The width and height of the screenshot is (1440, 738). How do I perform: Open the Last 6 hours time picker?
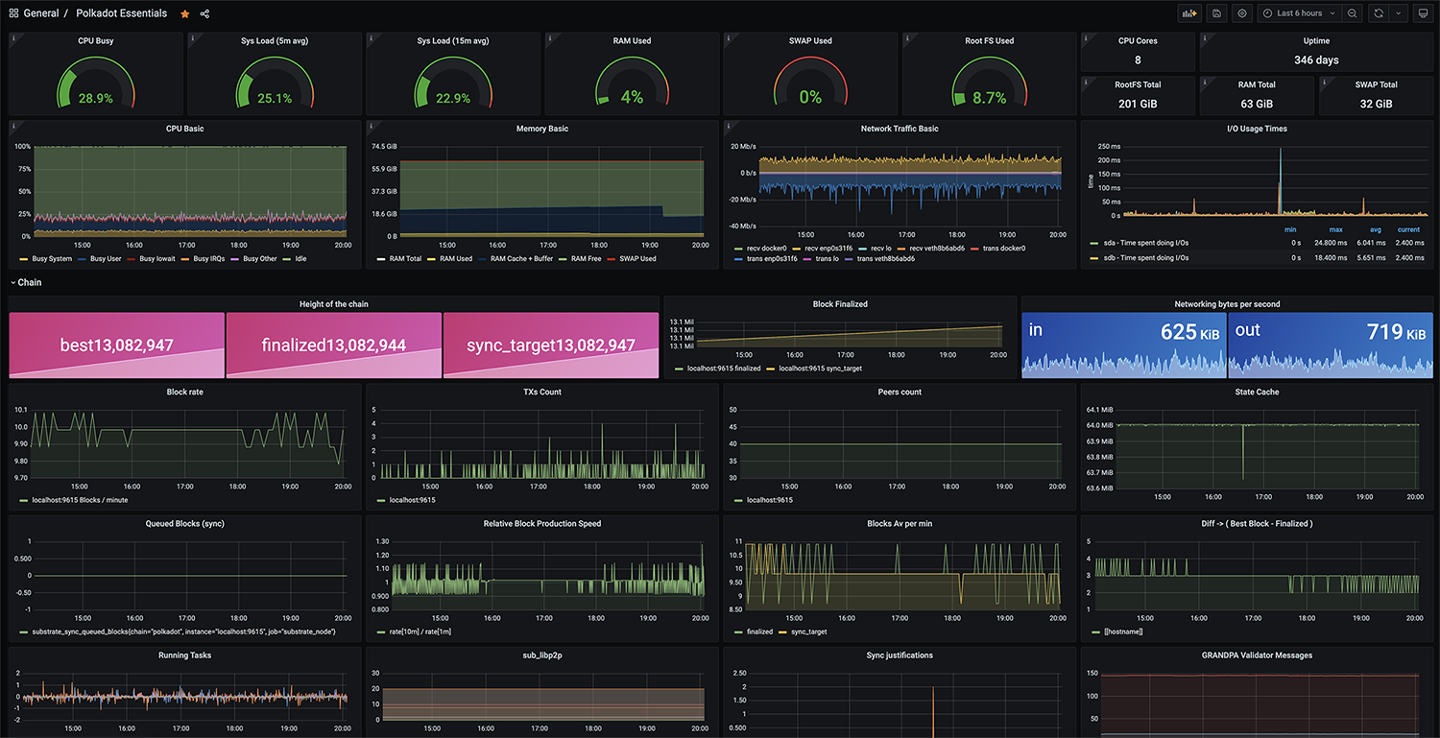pyautogui.click(x=1297, y=13)
